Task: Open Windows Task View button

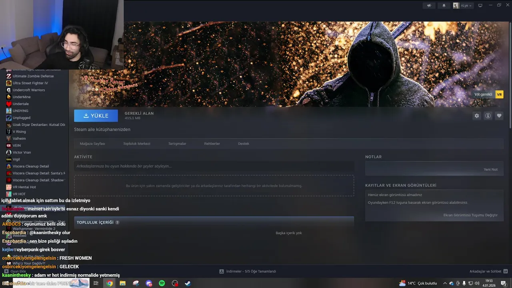Action: pos(96,283)
